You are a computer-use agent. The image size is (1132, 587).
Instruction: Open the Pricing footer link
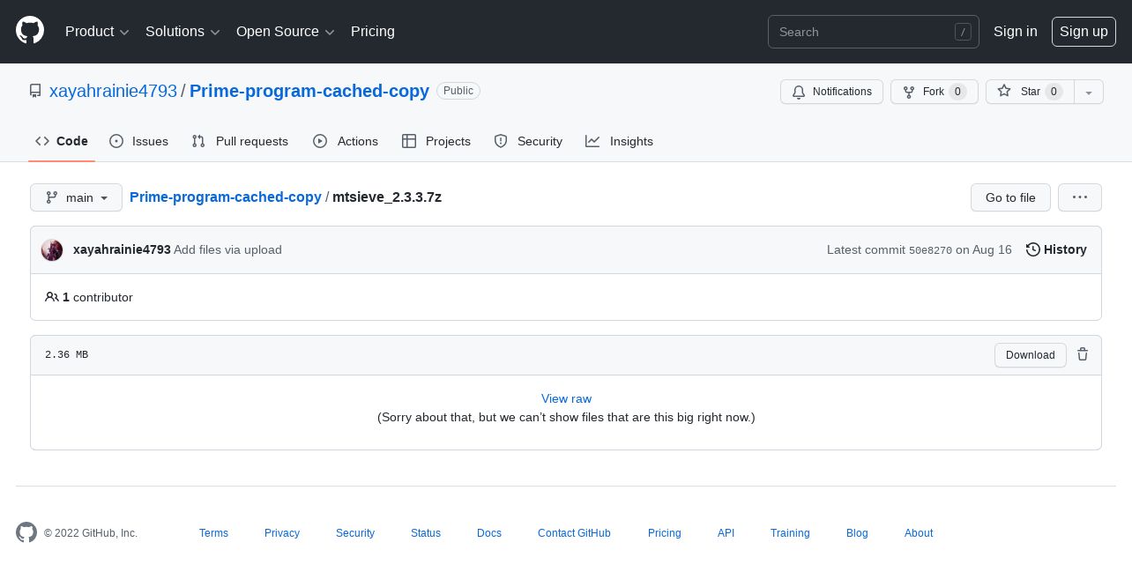[665, 533]
